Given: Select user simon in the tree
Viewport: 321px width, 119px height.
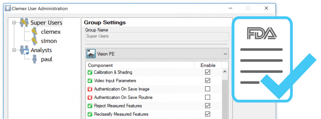Looking at the screenshot, I should tap(49, 41).
